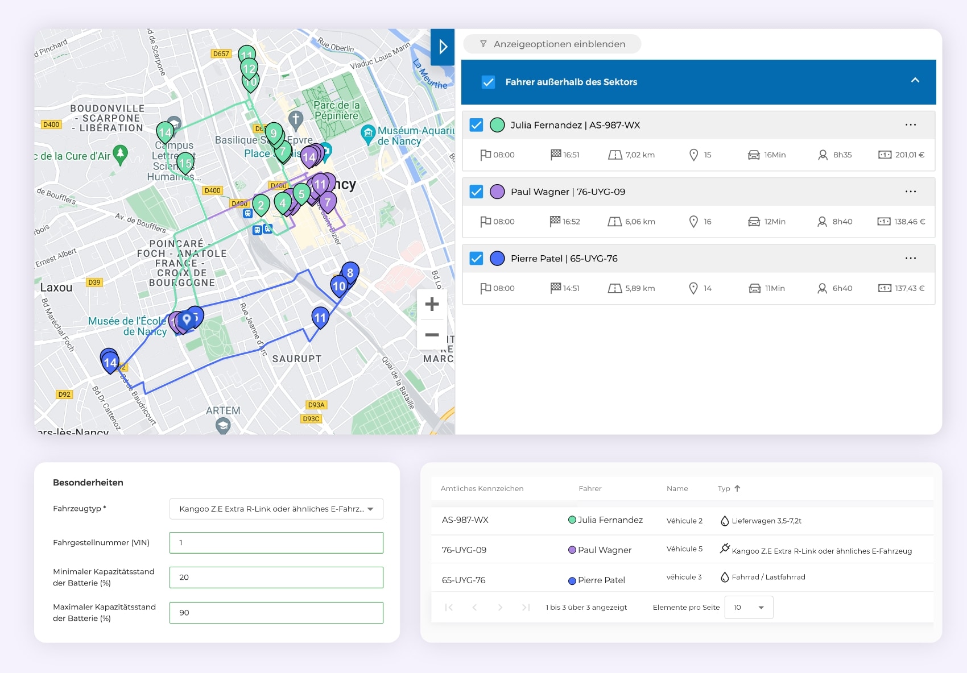The image size is (967, 673).
Task: Open the three-dot menu for Pierre Patel
Action: coord(910,258)
